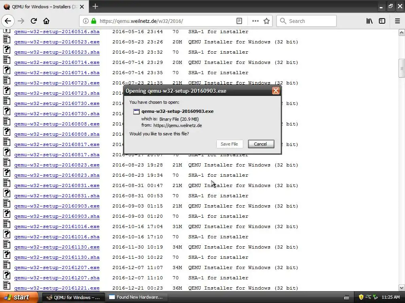
Task: Show site information via info icon
Action: [86, 21]
